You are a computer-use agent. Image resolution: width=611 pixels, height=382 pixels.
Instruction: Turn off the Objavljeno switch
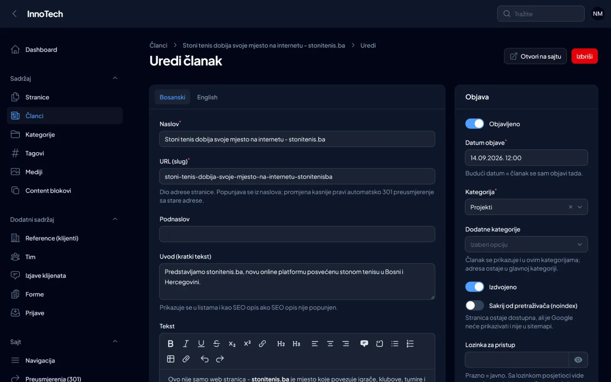[474, 124]
